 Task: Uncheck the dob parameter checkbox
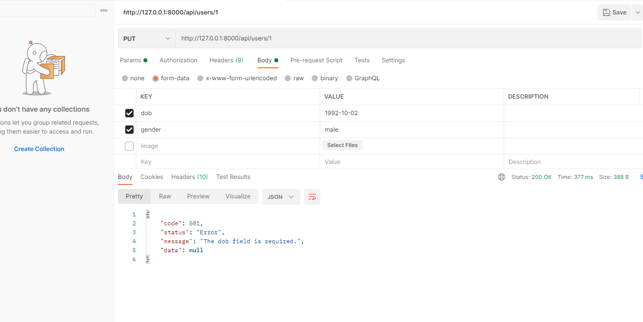[129, 113]
